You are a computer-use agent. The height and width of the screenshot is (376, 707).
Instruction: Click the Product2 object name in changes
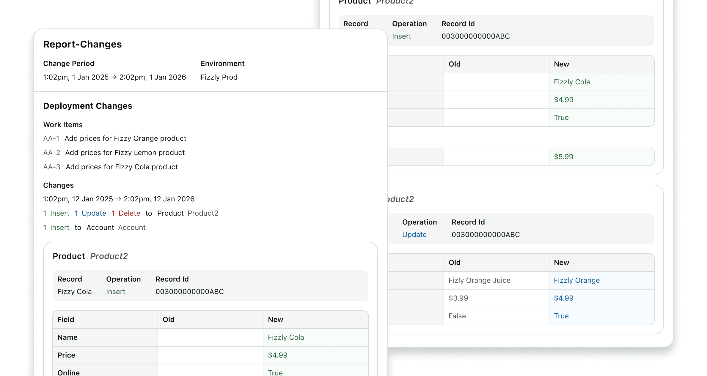203,213
